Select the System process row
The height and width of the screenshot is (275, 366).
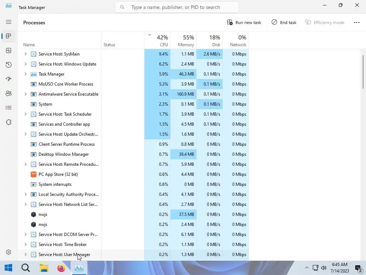[133, 104]
